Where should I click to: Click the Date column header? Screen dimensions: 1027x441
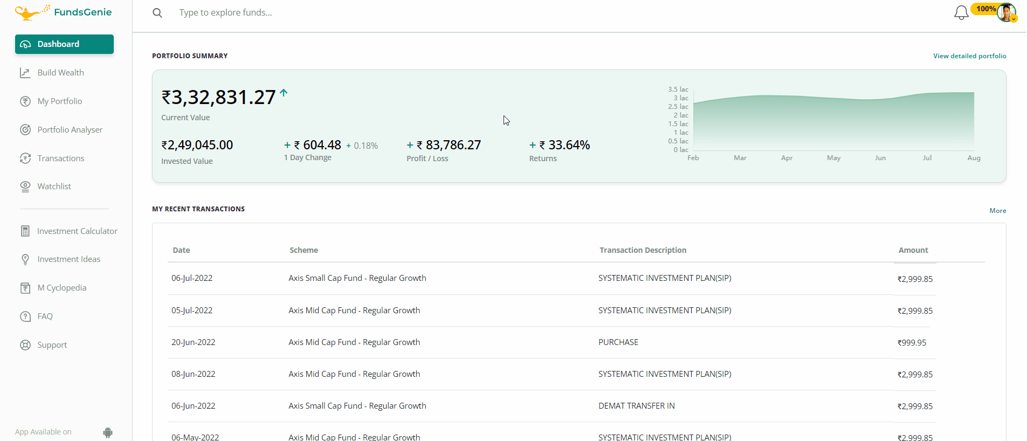coord(181,250)
